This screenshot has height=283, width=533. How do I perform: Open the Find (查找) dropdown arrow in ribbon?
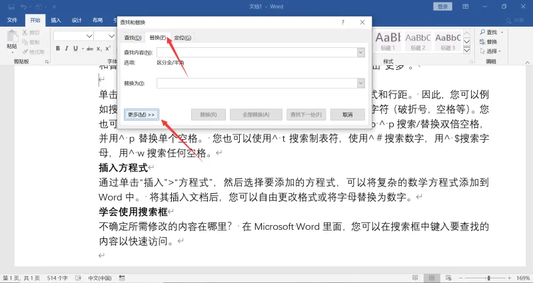[502, 32]
